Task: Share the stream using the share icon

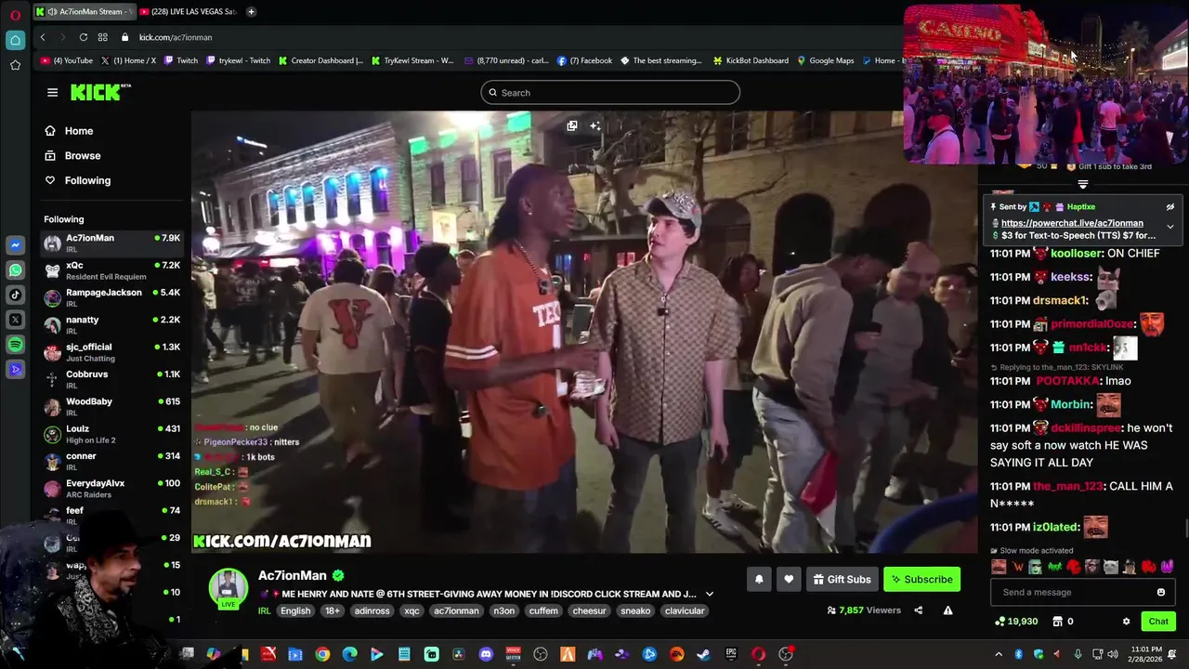Action: point(918,610)
